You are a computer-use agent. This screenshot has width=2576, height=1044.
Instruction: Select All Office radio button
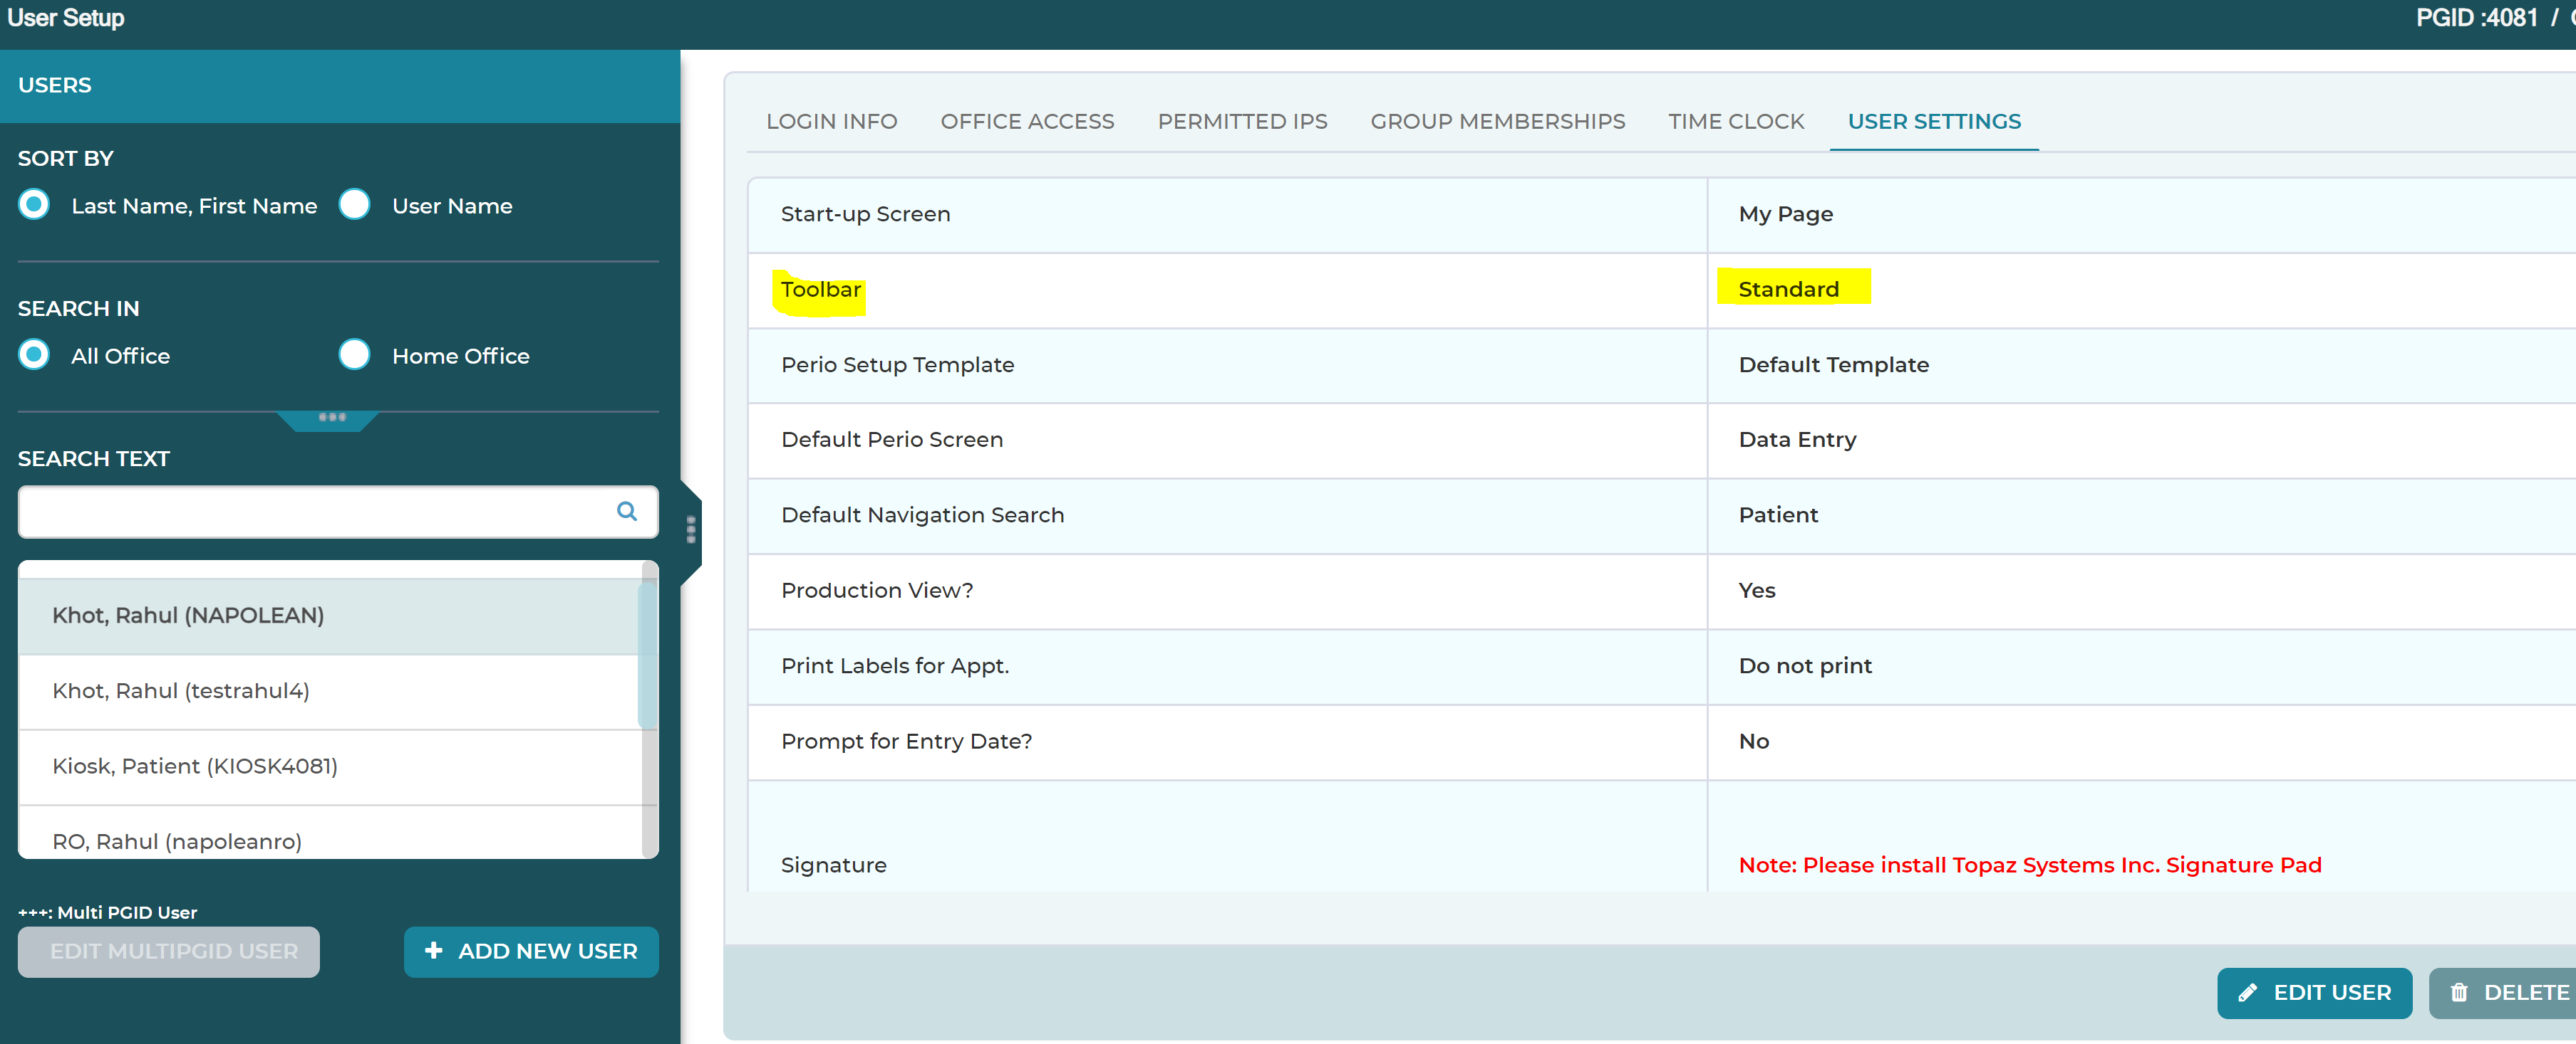click(x=34, y=354)
